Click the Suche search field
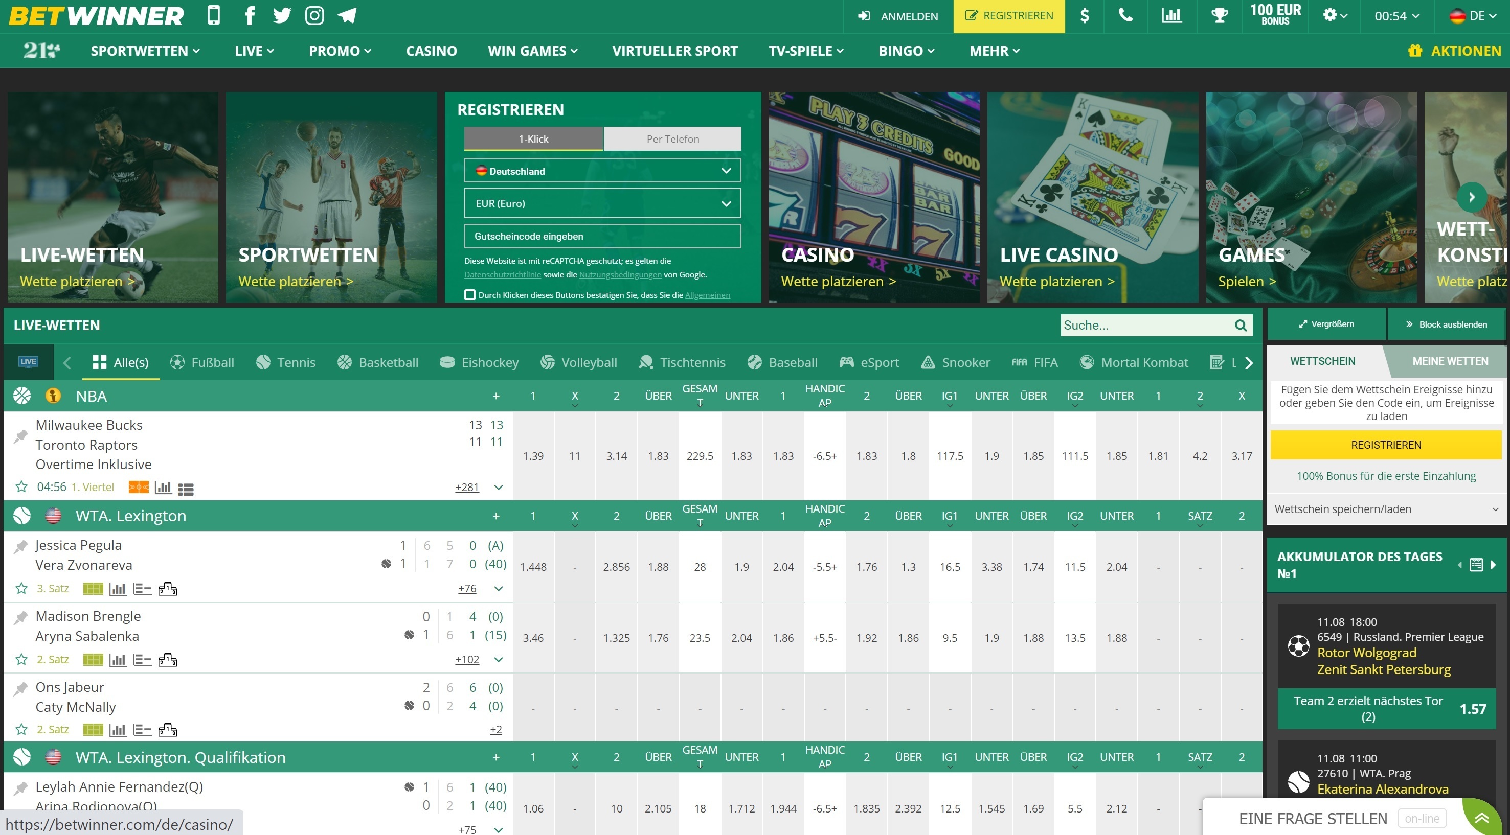The height and width of the screenshot is (835, 1510). (1143, 324)
